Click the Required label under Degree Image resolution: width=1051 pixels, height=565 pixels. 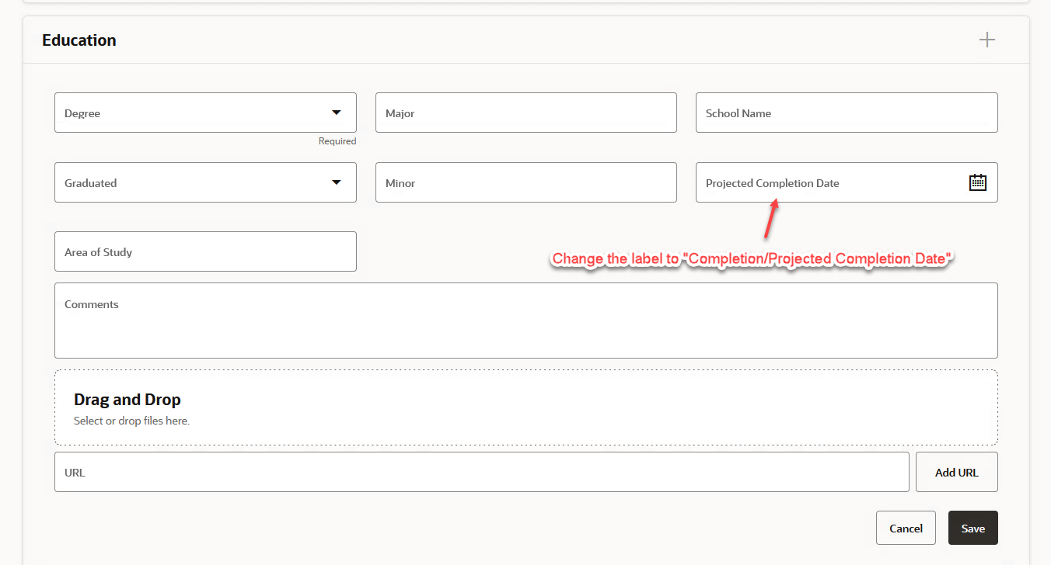(337, 140)
